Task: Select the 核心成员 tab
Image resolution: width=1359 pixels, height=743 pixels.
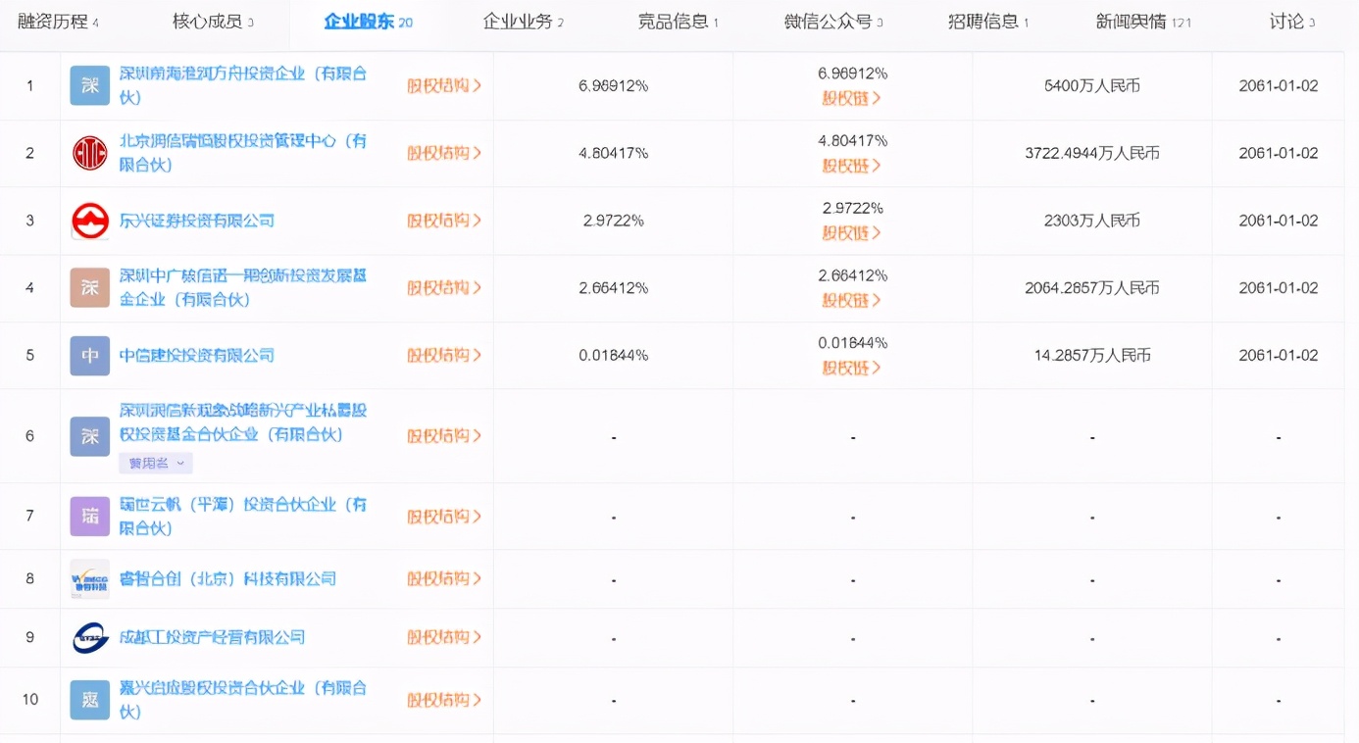Action: [213, 21]
